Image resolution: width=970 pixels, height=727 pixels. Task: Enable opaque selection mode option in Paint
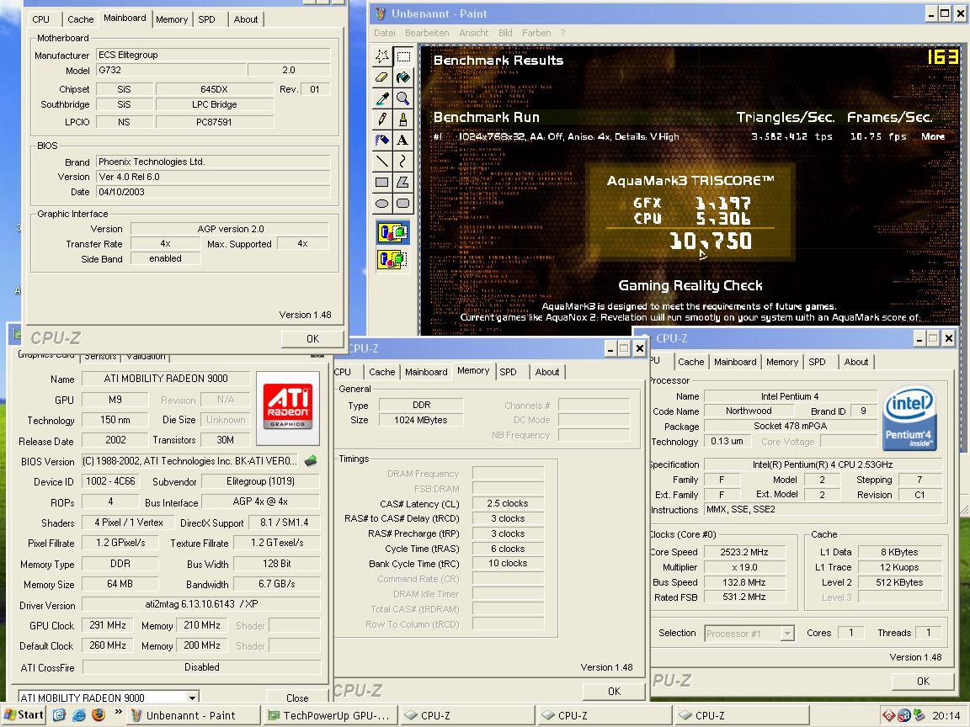[x=393, y=232]
